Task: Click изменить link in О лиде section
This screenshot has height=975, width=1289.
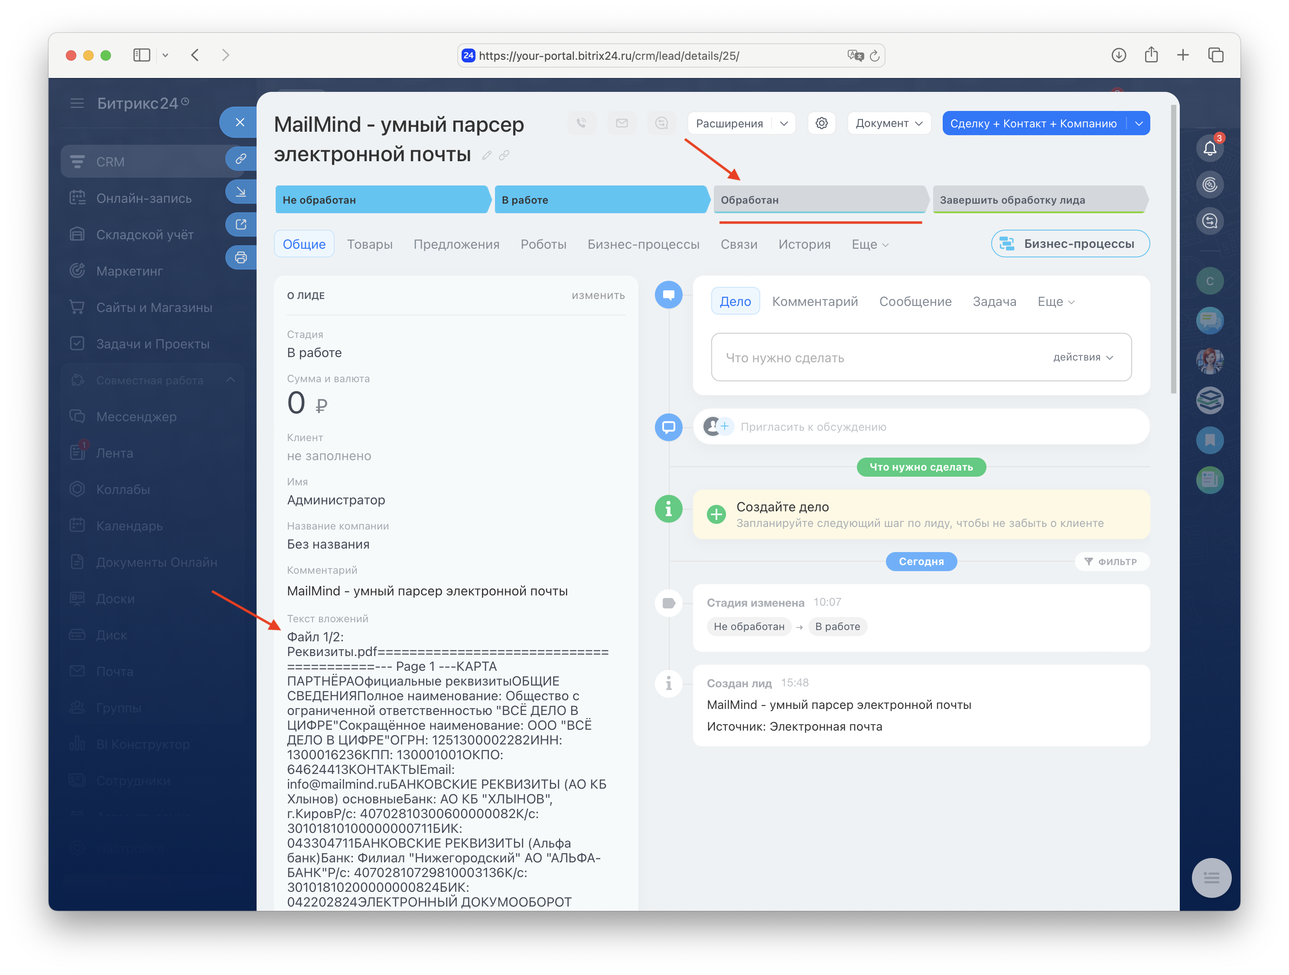Action: click(x=598, y=295)
